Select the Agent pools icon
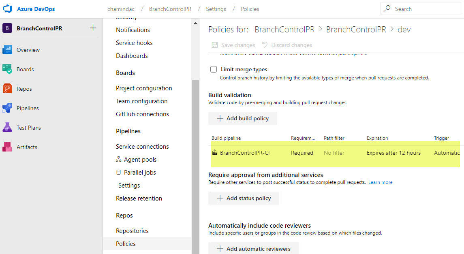464x254 pixels. [x=118, y=159]
